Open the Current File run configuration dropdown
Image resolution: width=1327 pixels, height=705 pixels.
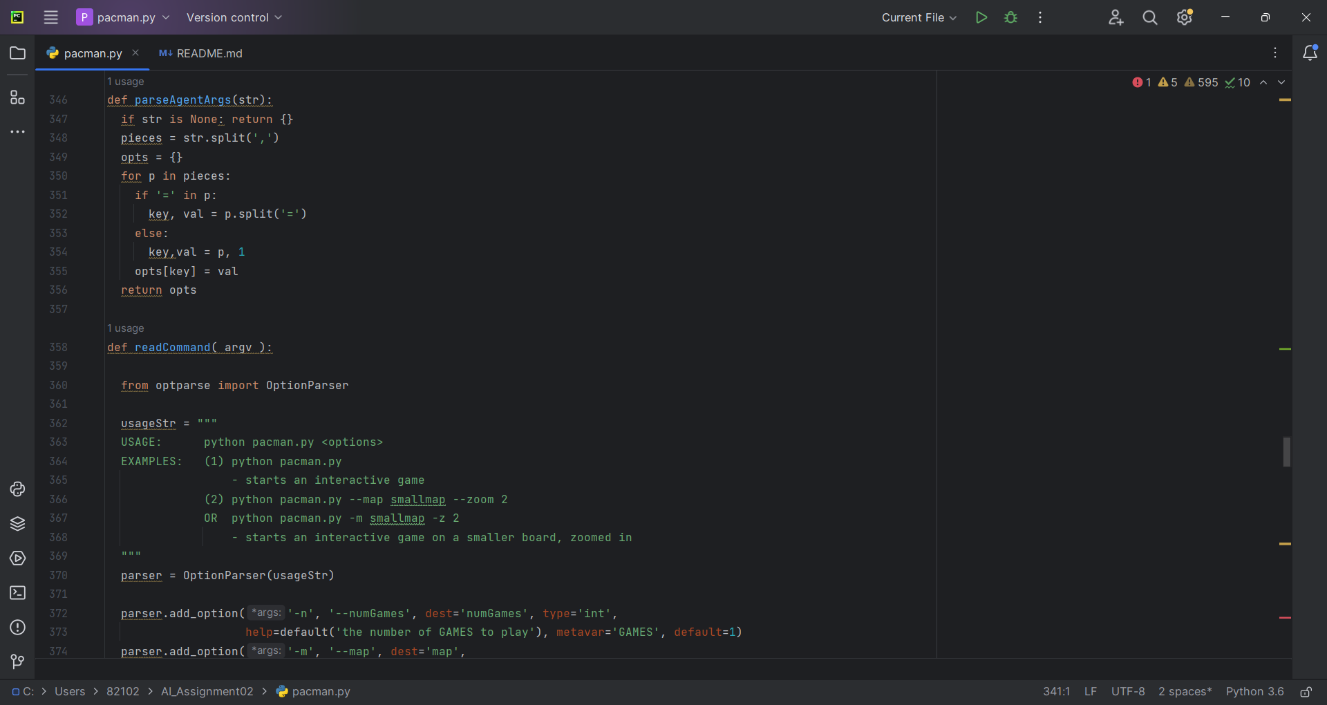(919, 17)
